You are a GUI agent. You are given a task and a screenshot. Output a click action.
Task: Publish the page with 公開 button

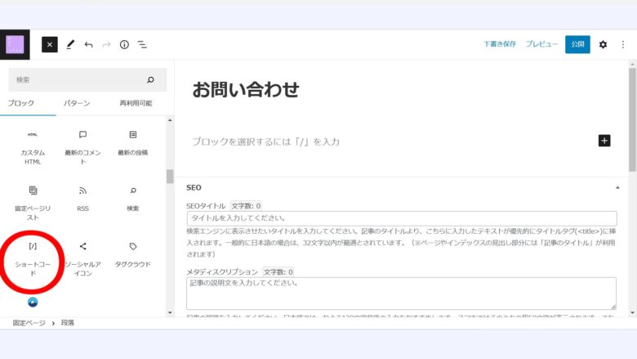[577, 44]
